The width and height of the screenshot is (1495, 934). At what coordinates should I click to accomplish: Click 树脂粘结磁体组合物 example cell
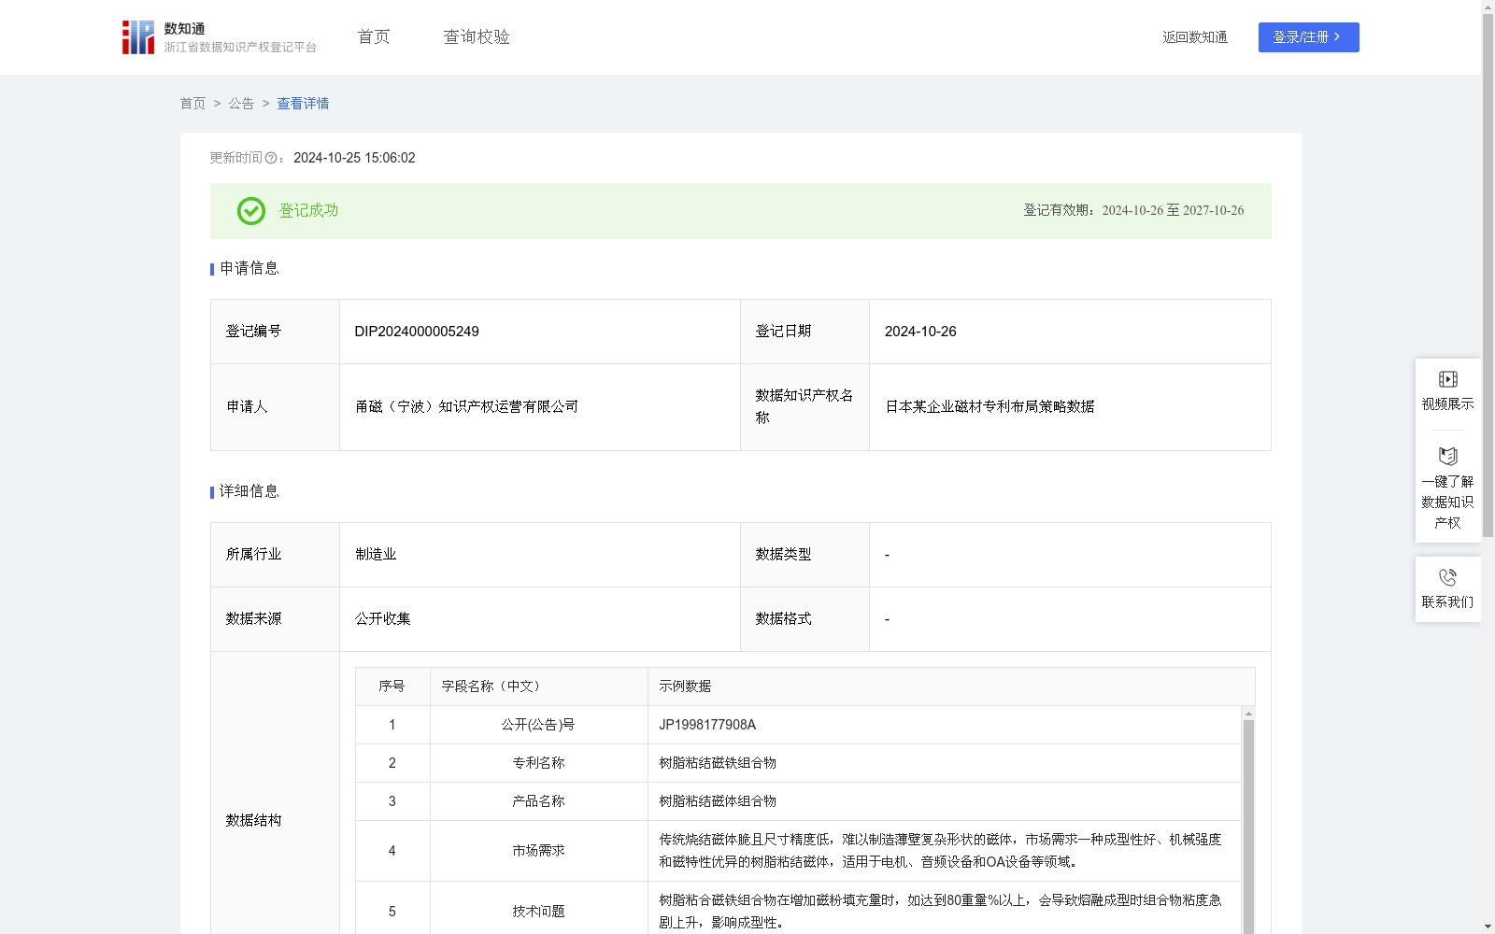click(x=945, y=801)
